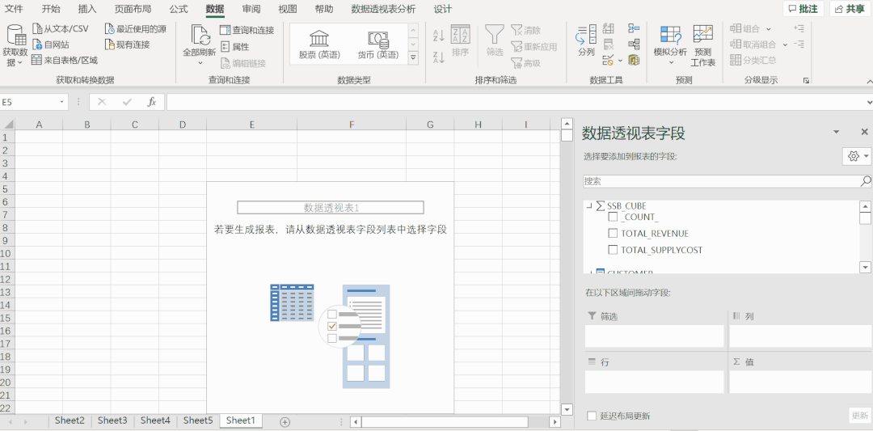Click the Hide Detail icon in Outline group
This screenshot has width=873, height=431.
click(x=799, y=44)
